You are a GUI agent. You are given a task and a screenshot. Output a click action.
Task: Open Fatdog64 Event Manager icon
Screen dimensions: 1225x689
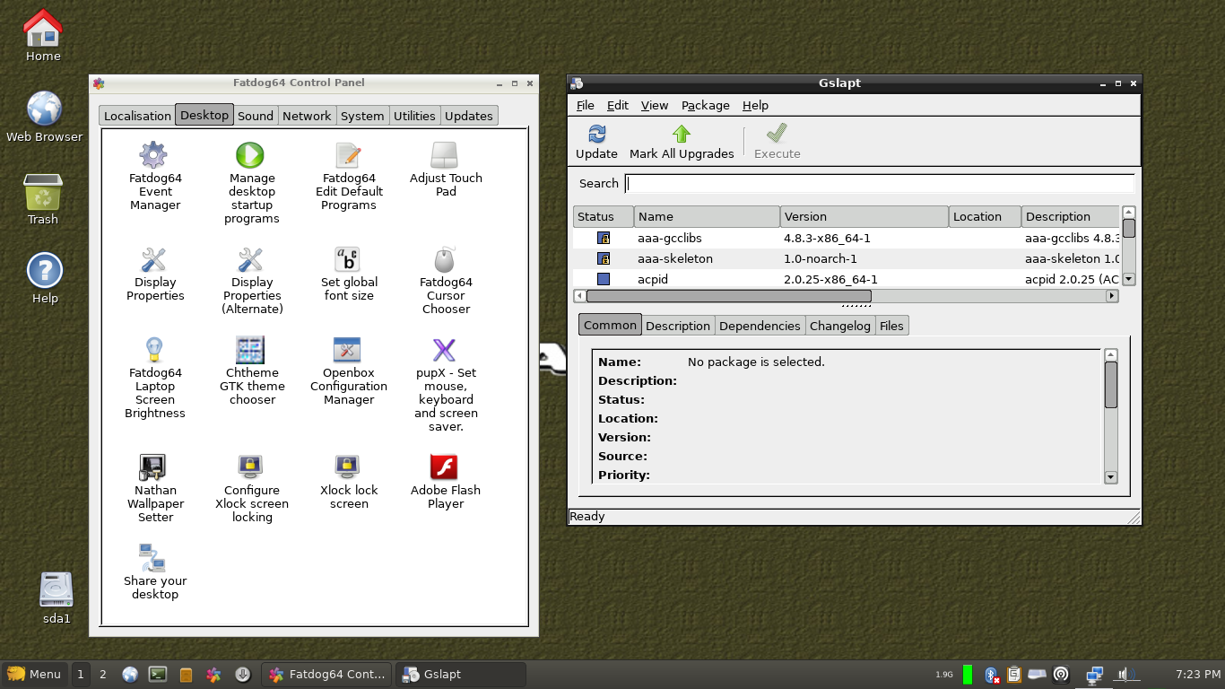(x=154, y=155)
